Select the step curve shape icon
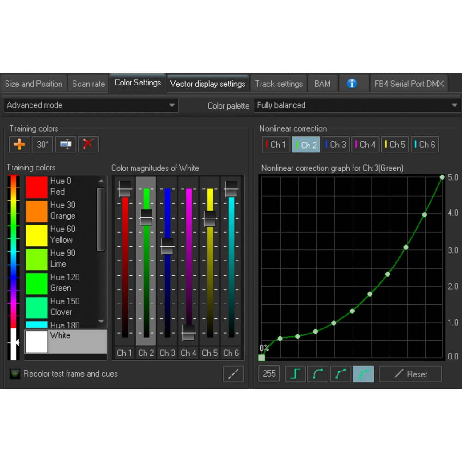Viewport: 462px width, 462px height. point(295,374)
